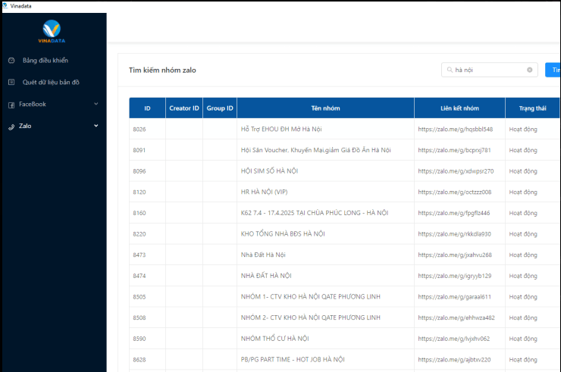Collapse the Zalo submenu chevron

click(x=96, y=126)
